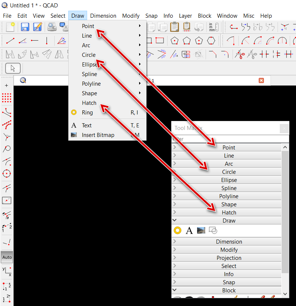Select the Text tool icon in Tool Matrix
Image resolution: width=296 pixels, height=306 pixels.
(x=189, y=231)
